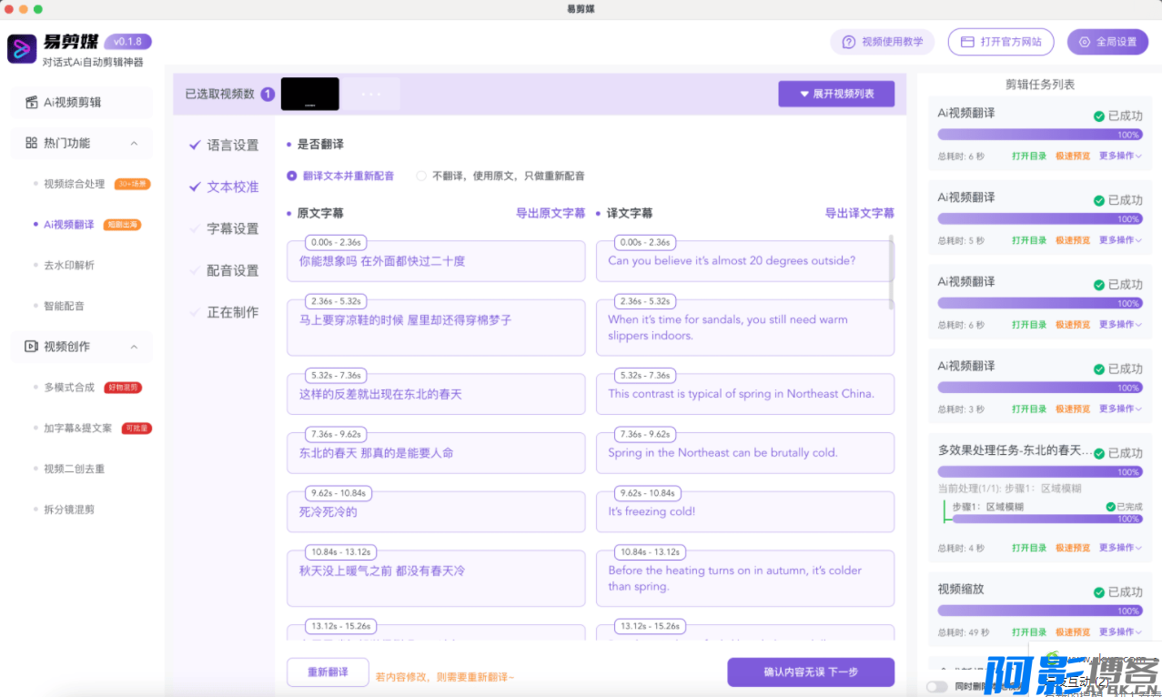The height and width of the screenshot is (697, 1162).
Task: Open 打开目录 for 视频缩放 task
Action: click(1029, 631)
